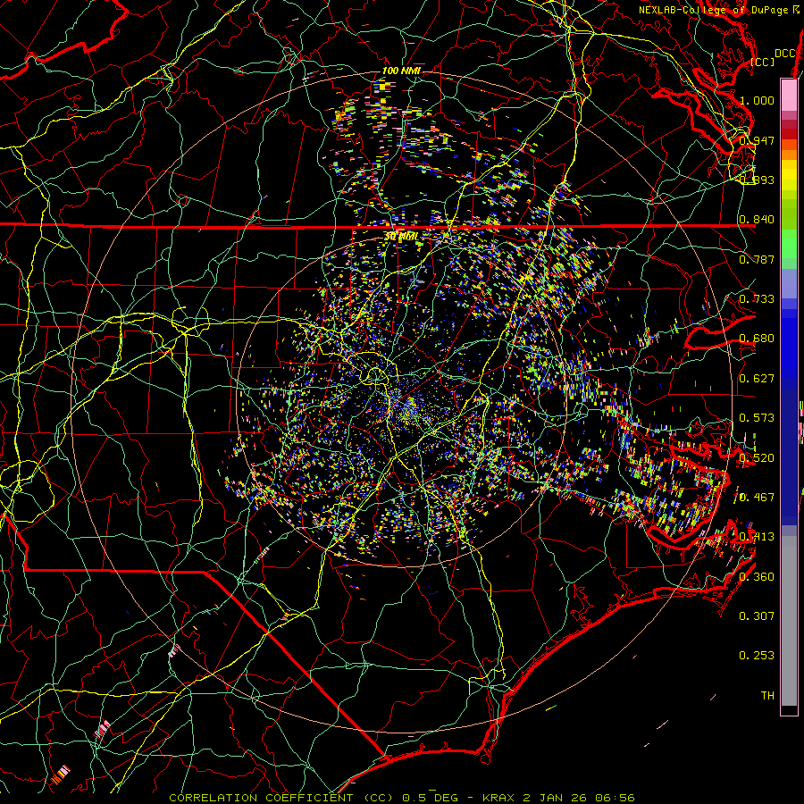Click the 100 NMI range ring label

pyautogui.click(x=401, y=71)
